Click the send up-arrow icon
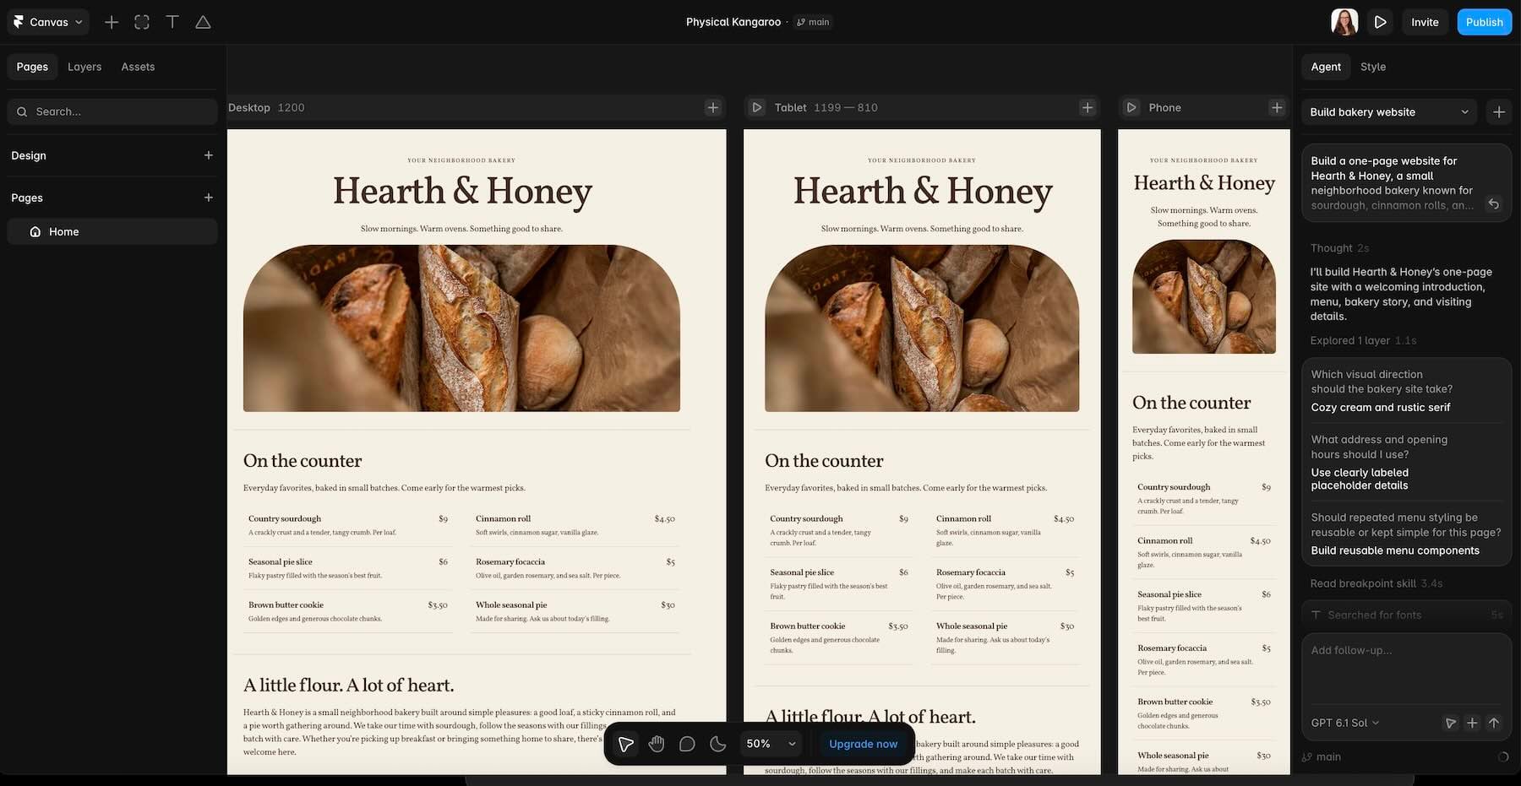The width and height of the screenshot is (1521, 786). point(1494,723)
